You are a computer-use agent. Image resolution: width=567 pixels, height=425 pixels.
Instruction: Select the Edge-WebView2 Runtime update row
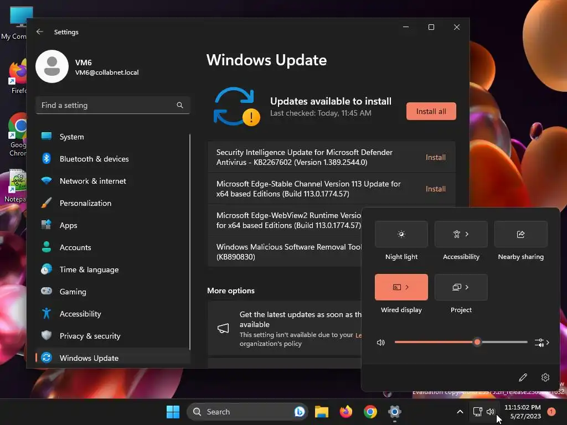click(x=285, y=220)
